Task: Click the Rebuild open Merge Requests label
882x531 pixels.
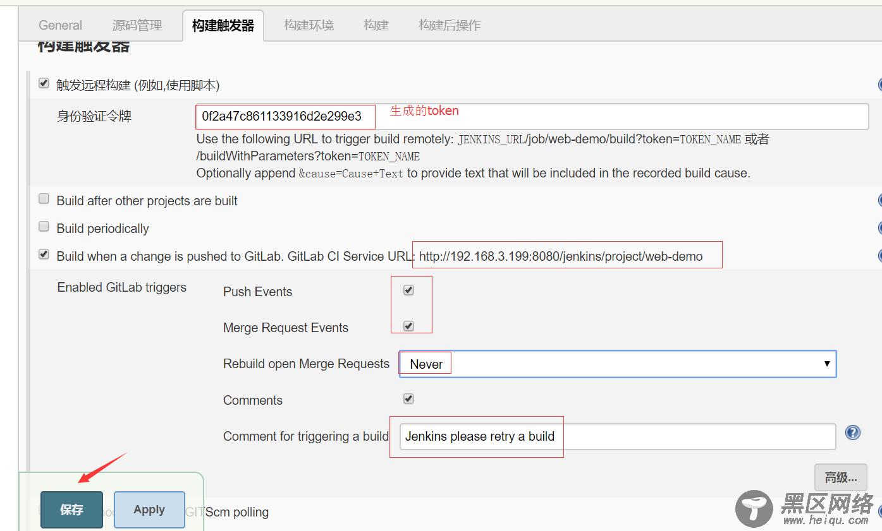Action: (306, 364)
